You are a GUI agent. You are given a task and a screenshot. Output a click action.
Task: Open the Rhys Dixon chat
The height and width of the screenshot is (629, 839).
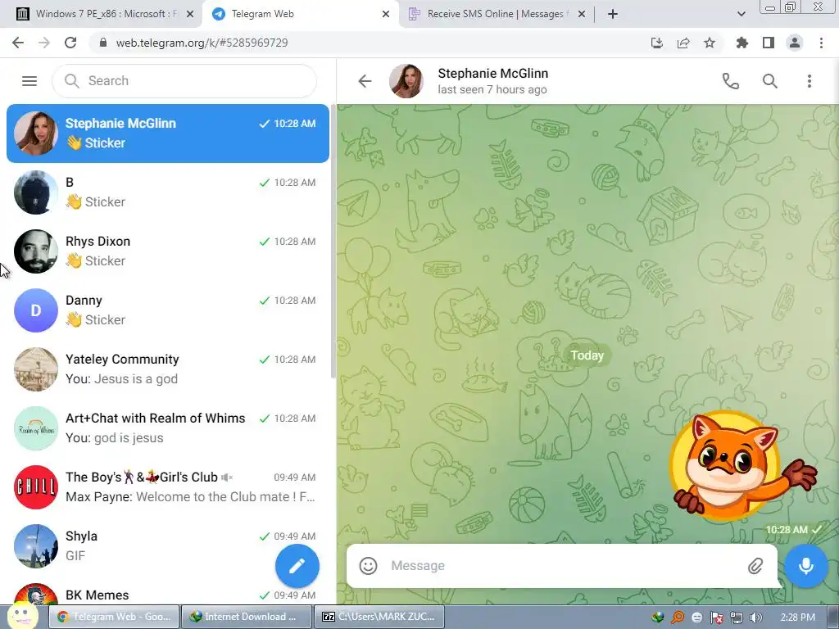168,251
